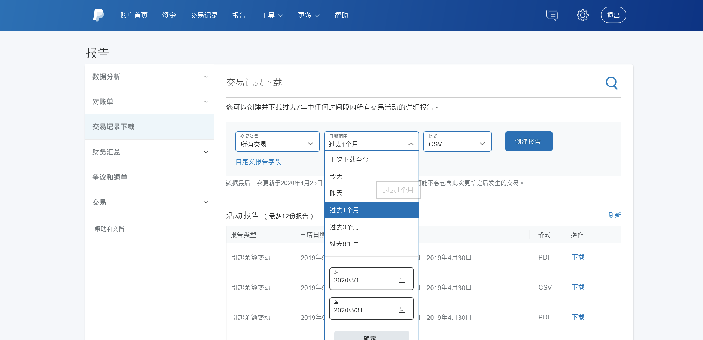Select 过去3个月 from the date range list
Viewport: 703px width, 340px height.
[344, 227]
